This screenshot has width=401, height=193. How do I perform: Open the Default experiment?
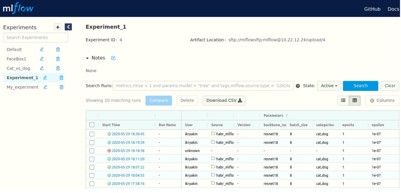coord(14,49)
